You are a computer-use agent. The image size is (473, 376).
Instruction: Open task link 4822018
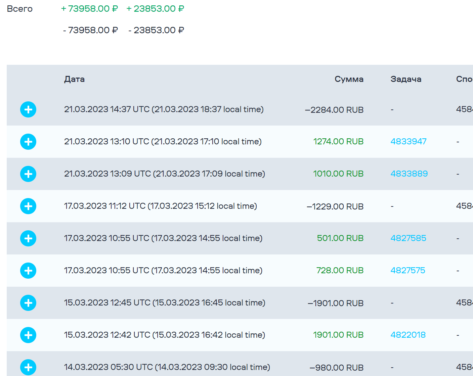click(408, 335)
